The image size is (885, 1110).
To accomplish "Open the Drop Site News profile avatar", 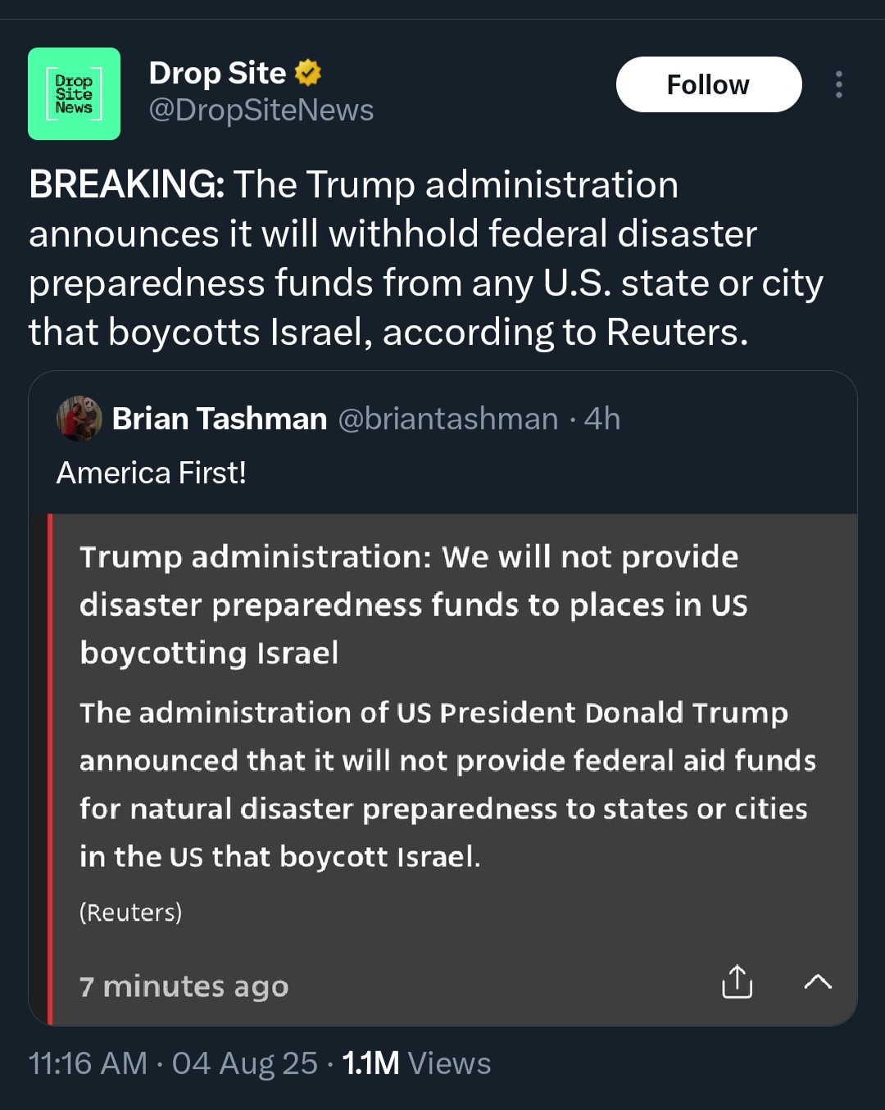I will point(74,93).
